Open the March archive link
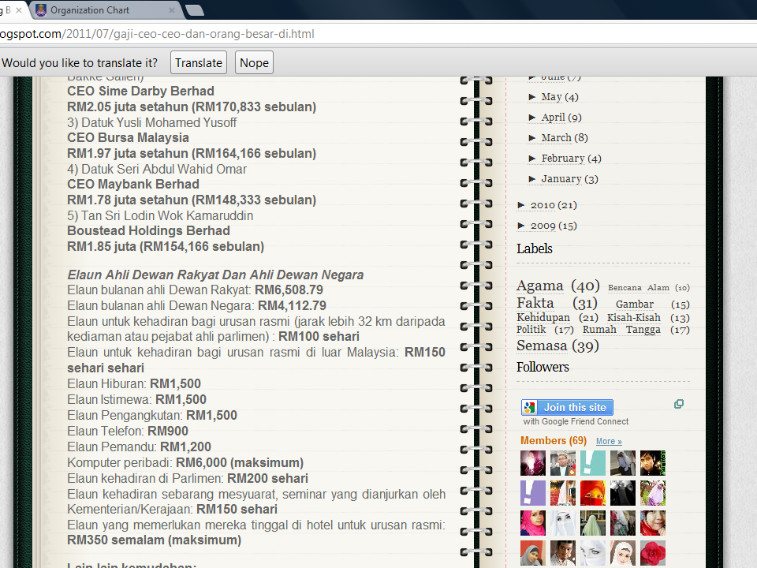Screen dimensions: 757x568 click(556, 138)
